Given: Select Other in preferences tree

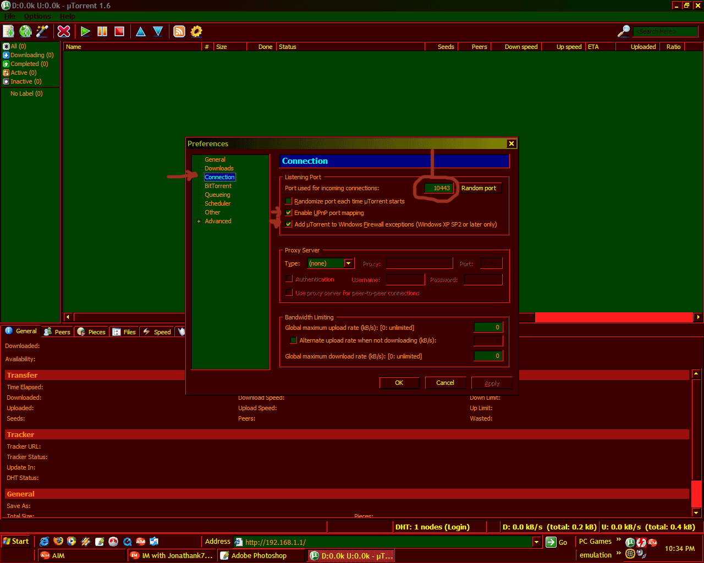Looking at the screenshot, I should 212,212.
